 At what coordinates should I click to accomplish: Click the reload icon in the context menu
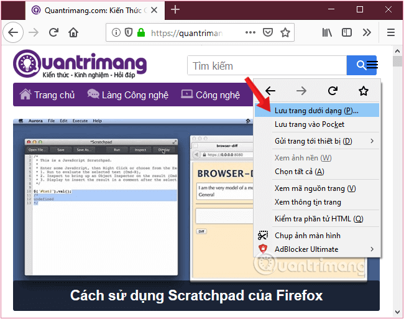tap(333, 91)
